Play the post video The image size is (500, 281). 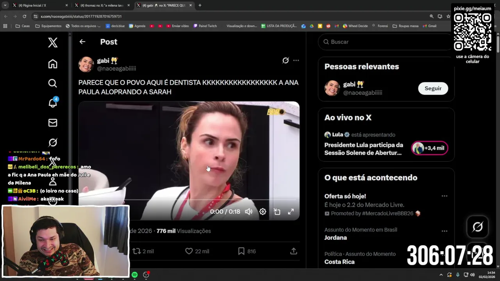pos(189,161)
